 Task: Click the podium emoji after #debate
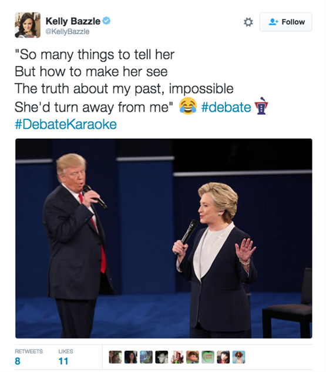261,106
